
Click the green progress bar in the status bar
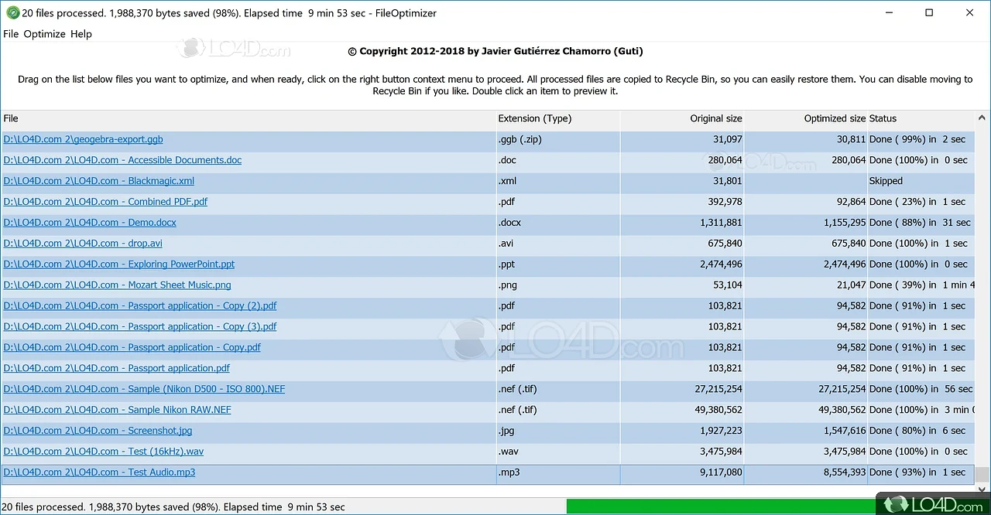(x=721, y=507)
